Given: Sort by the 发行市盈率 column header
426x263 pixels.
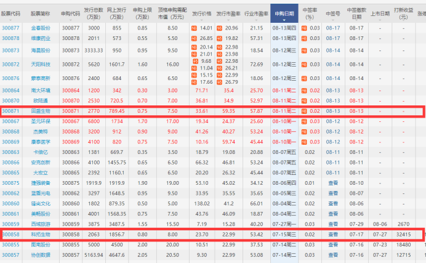Looking at the screenshot, I should tap(228, 14).
